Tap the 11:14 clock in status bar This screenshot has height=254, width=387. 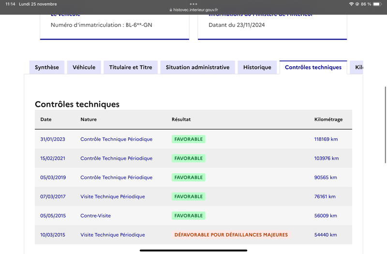pyautogui.click(x=10, y=4)
